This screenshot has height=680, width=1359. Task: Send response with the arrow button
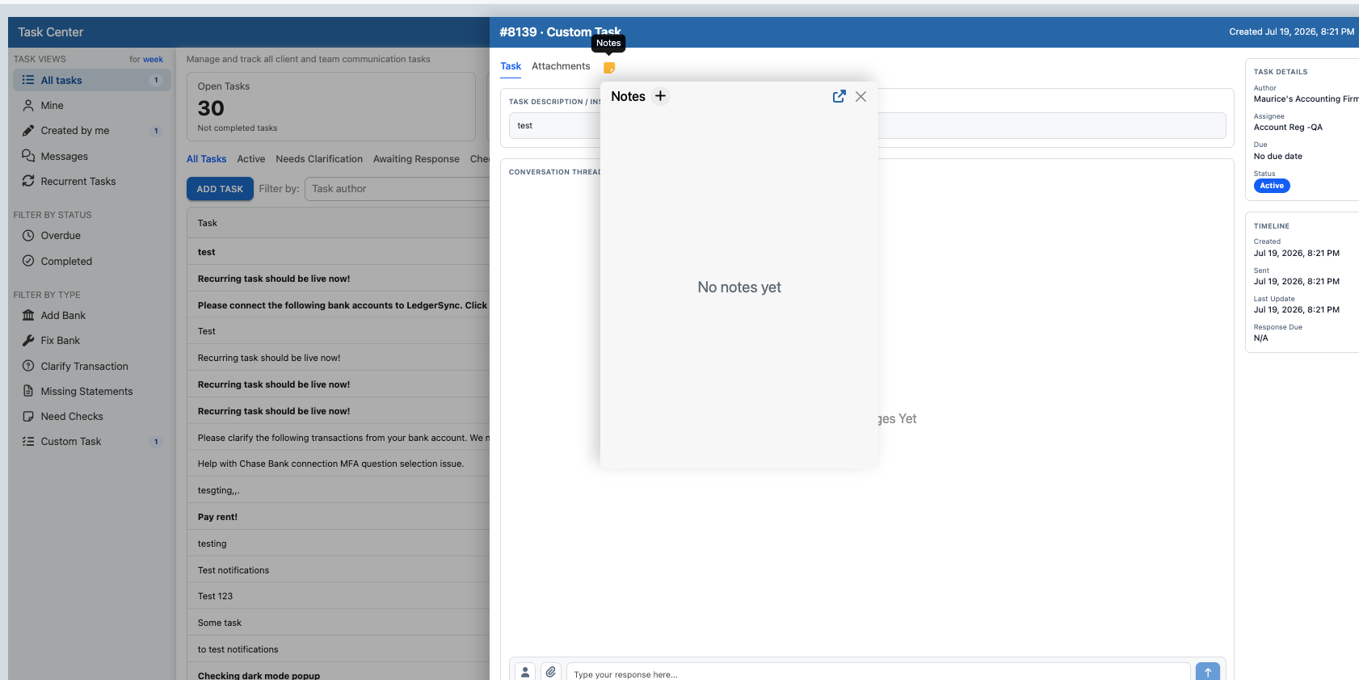tap(1208, 672)
